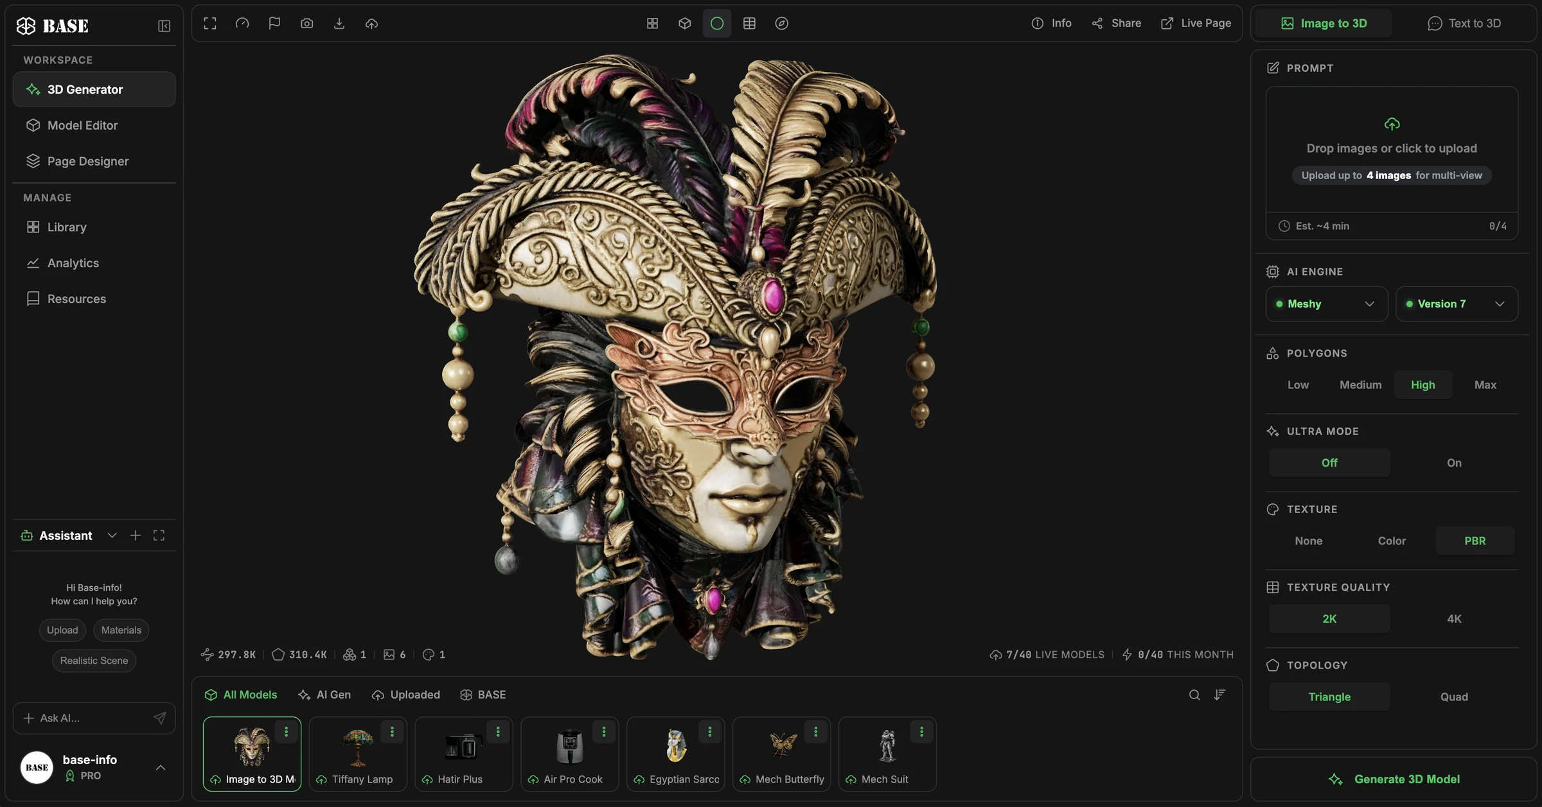Switch to Text to 3D tab
This screenshot has height=807, width=1542.
1464,24
